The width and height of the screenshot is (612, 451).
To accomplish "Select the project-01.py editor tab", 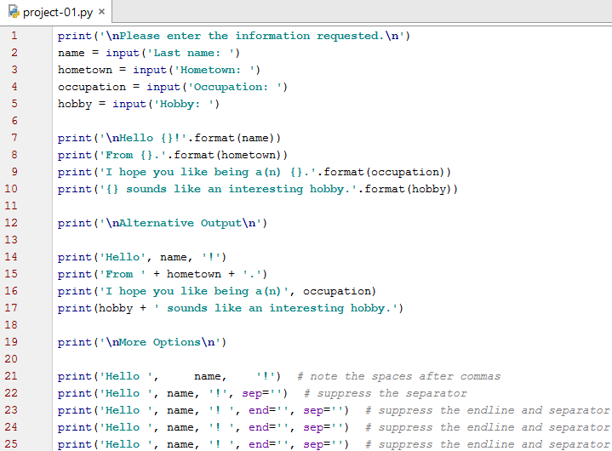I will coord(58,12).
